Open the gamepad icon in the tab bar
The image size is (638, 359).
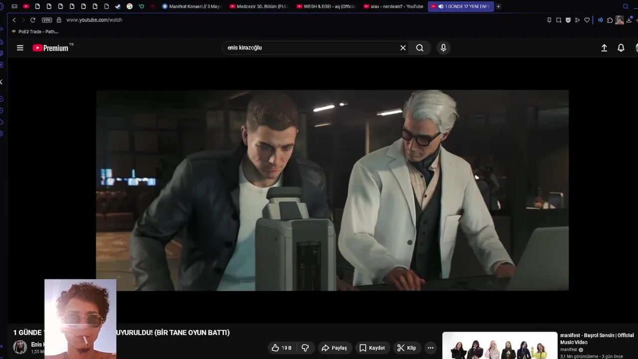click(14, 6)
